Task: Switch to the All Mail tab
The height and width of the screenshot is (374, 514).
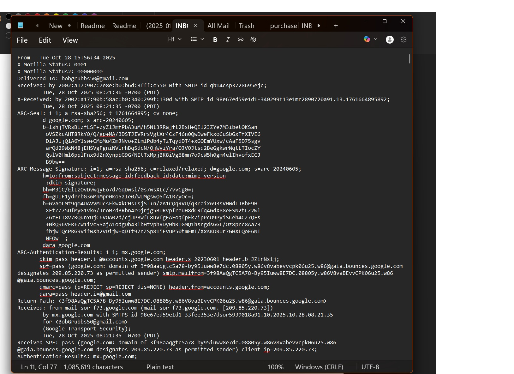Action: pos(218,26)
